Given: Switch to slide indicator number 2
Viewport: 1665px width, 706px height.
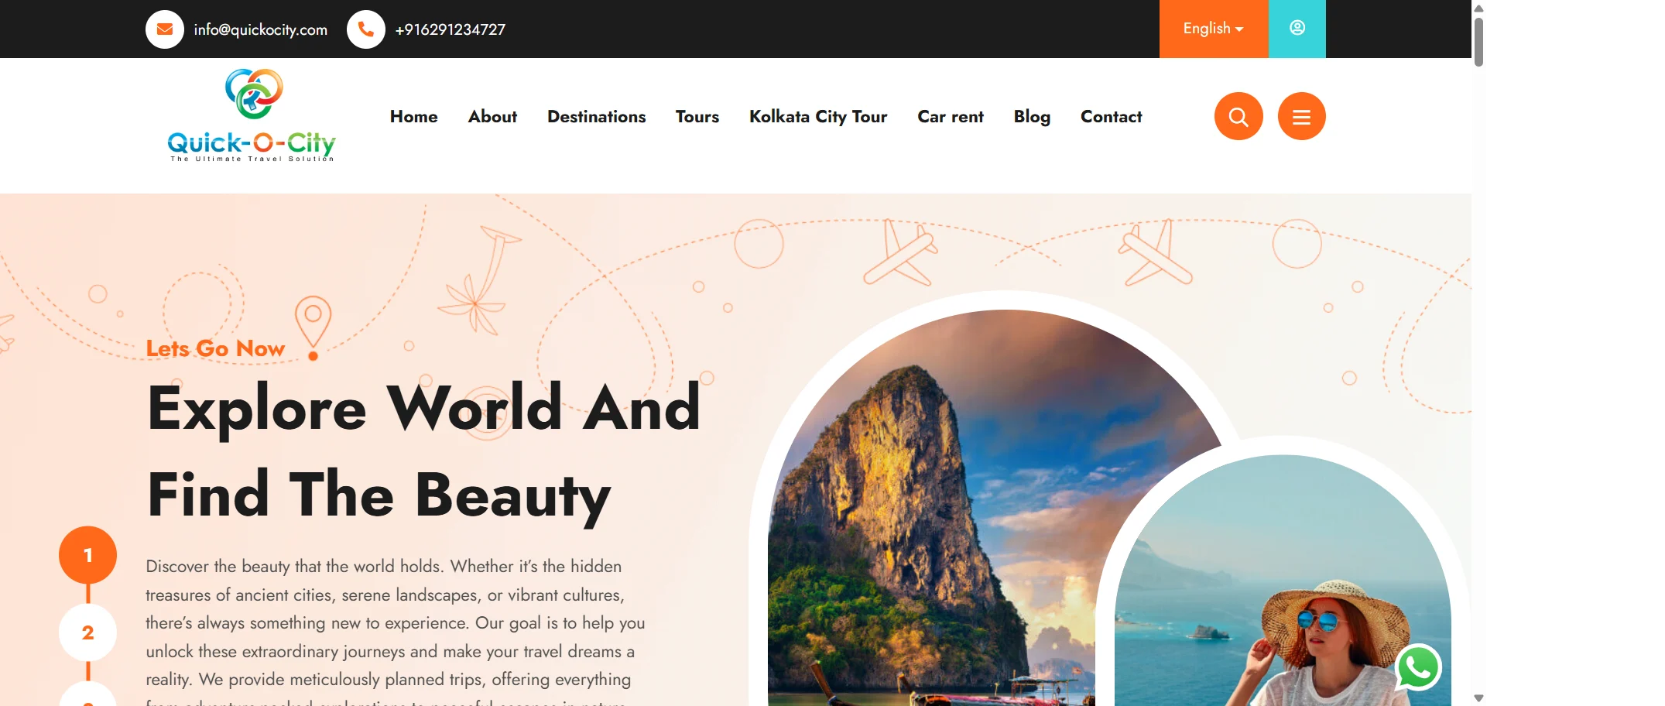Looking at the screenshot, I should [x=87, y=632].
